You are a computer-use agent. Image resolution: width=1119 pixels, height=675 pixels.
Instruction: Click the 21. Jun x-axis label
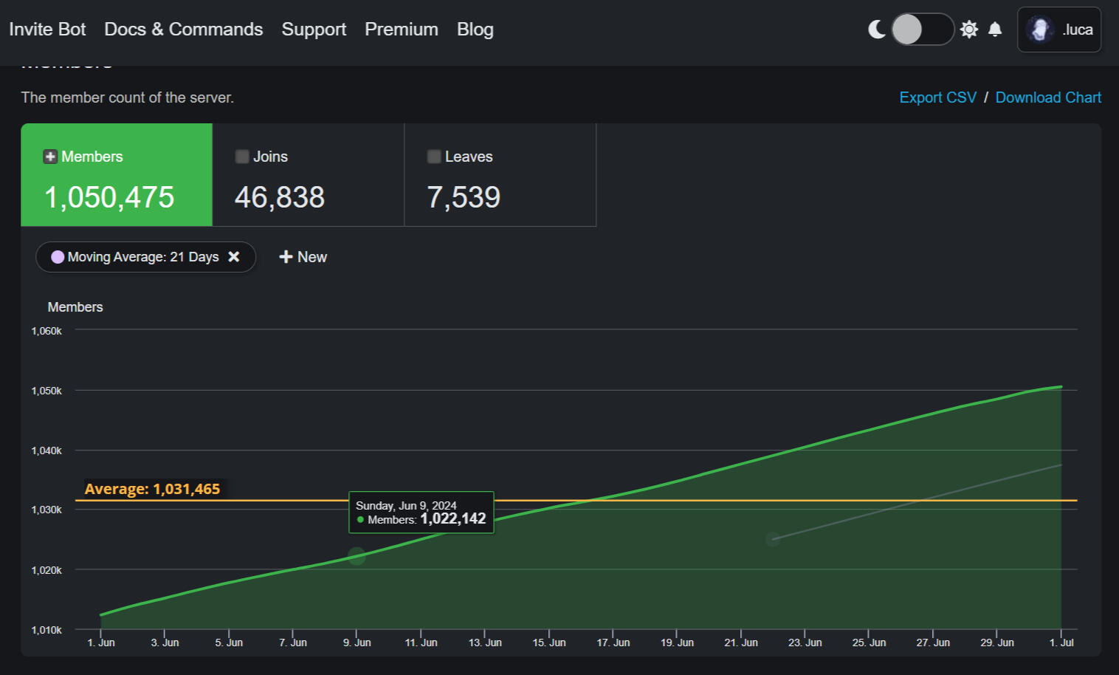[741, 643]
